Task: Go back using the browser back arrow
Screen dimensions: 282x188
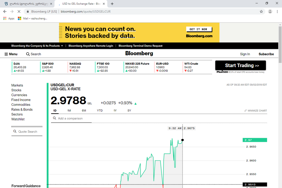Action: click(x=5, y=12)
